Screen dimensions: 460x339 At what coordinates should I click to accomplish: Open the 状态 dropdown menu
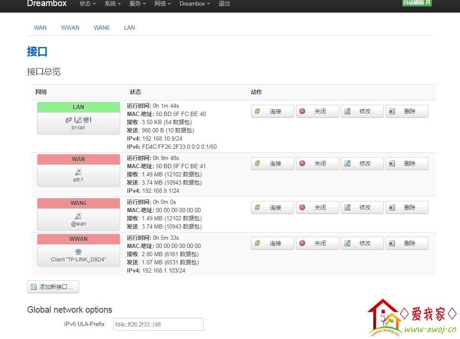point(87,3)
